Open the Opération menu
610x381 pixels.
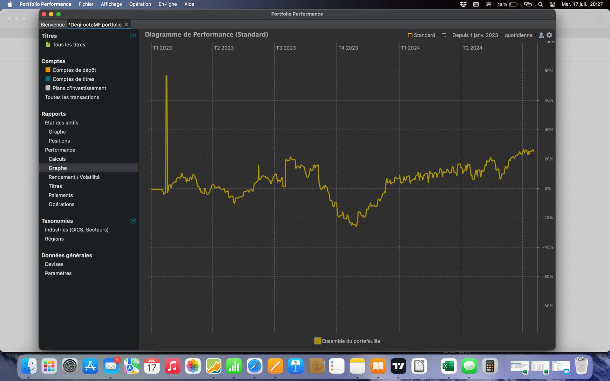click(140, 4)
